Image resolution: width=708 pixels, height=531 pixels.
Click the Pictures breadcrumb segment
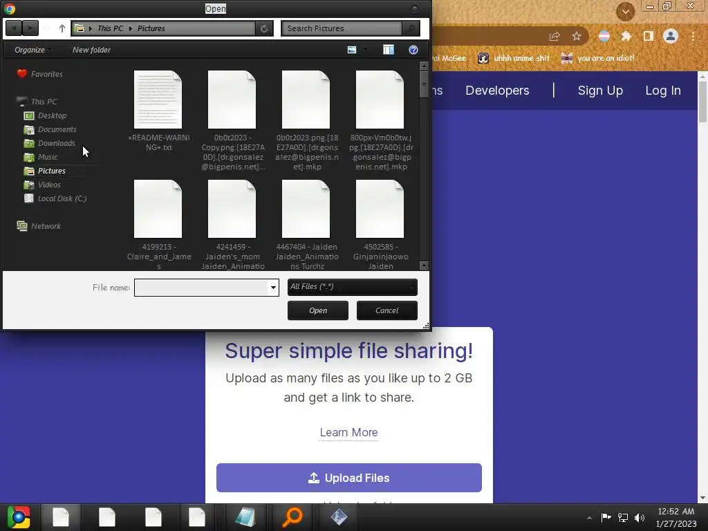point(151,28)
